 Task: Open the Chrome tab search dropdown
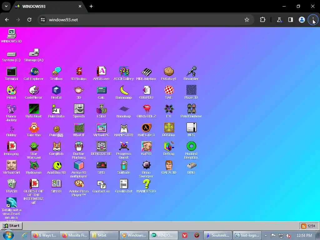pos(6,6)
